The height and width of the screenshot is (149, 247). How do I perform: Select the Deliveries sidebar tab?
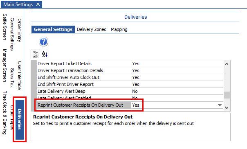point(20,119)
